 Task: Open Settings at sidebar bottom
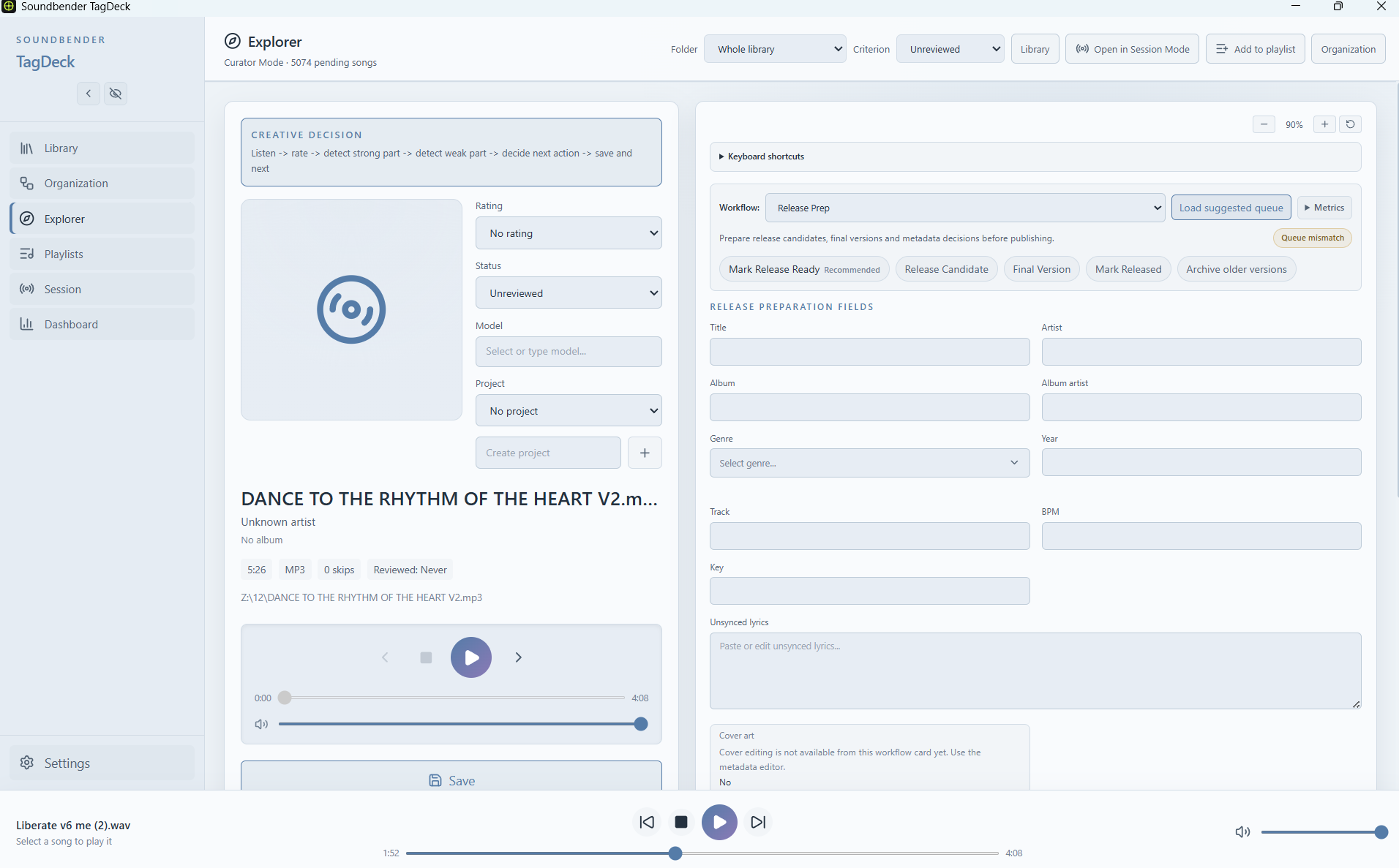(x=102, y=763)
